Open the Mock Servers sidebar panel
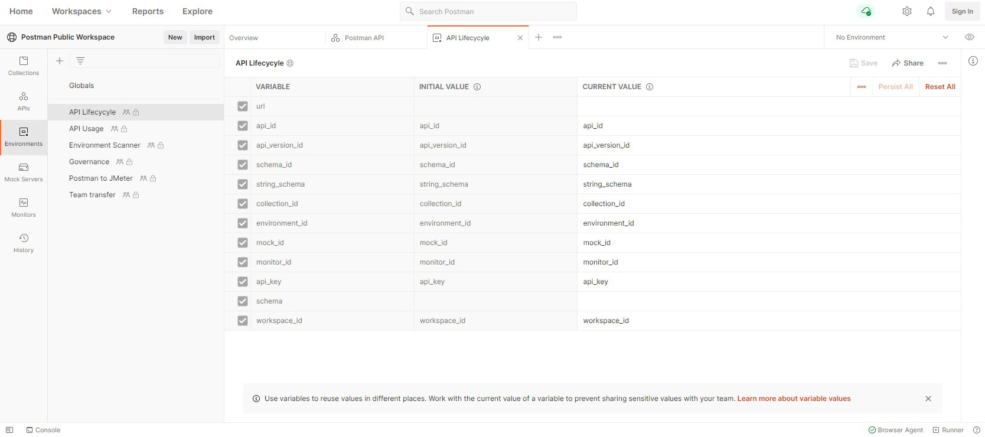The image size is (985, 437). pos(24,172)
